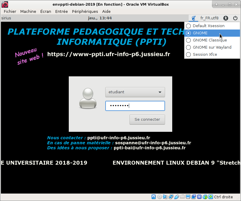Screen dimensions: 241x201
Task: Expand the etudiant user dropdown
Action: (x=135, y=92)
